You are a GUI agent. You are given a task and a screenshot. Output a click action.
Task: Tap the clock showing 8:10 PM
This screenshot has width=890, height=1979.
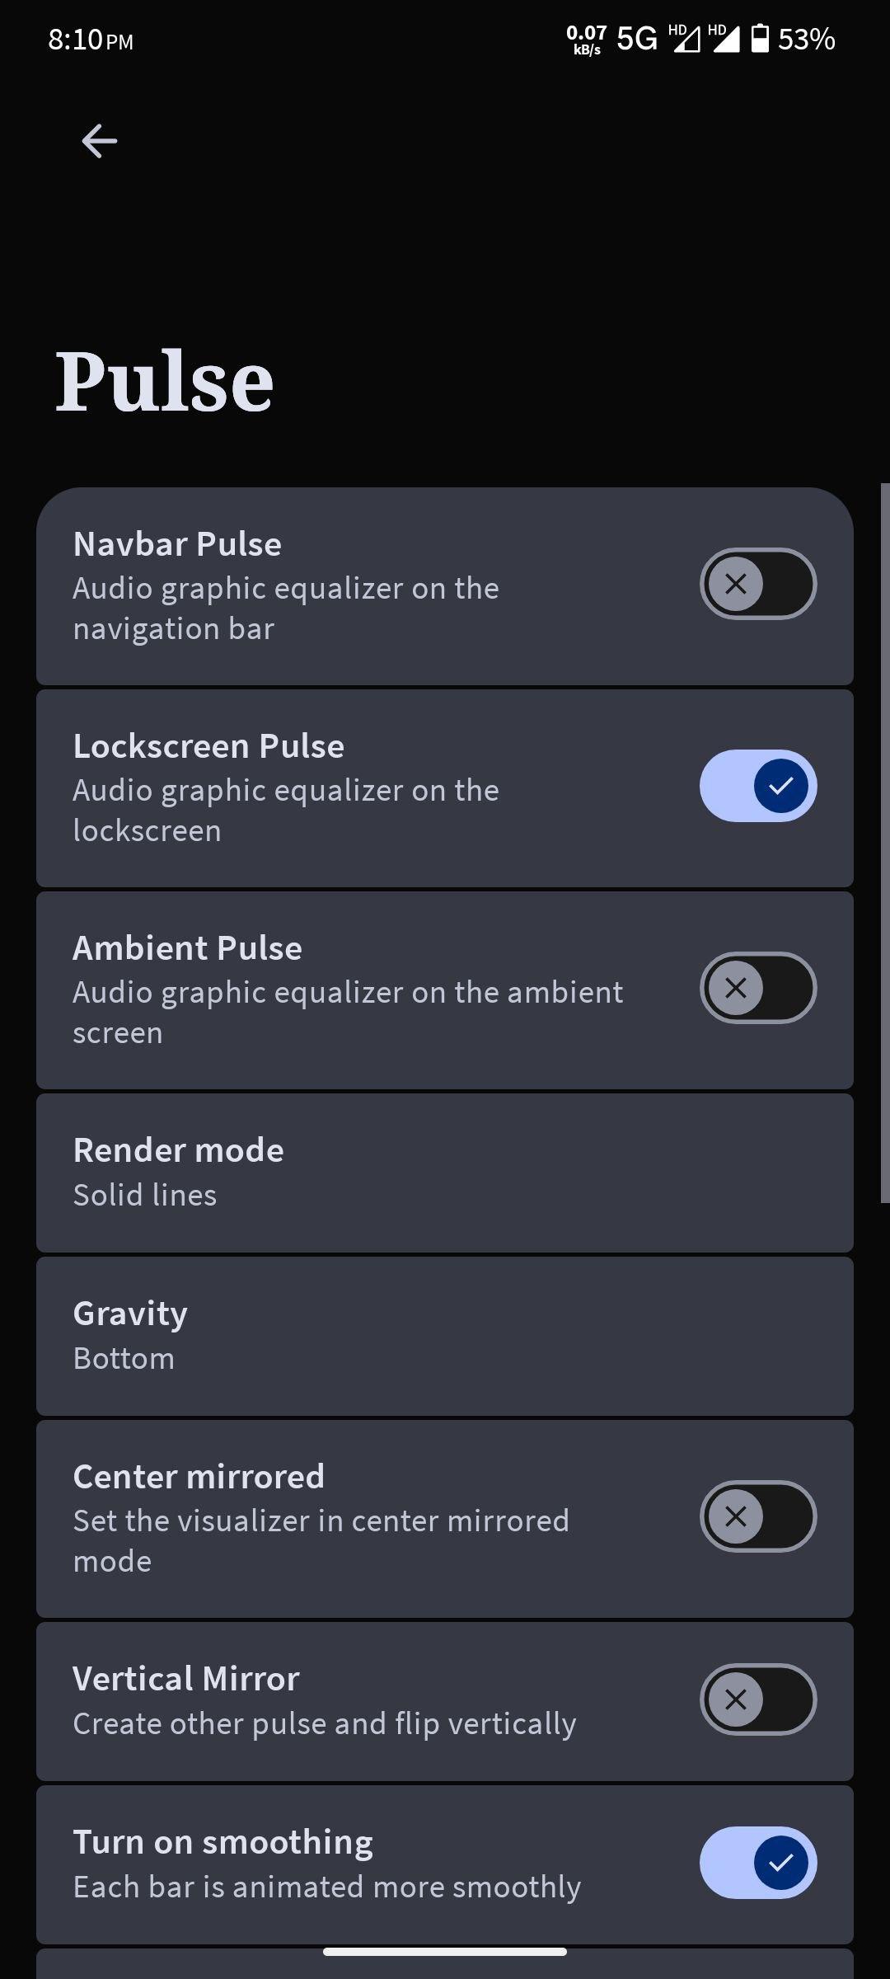(x=91, y=40)
